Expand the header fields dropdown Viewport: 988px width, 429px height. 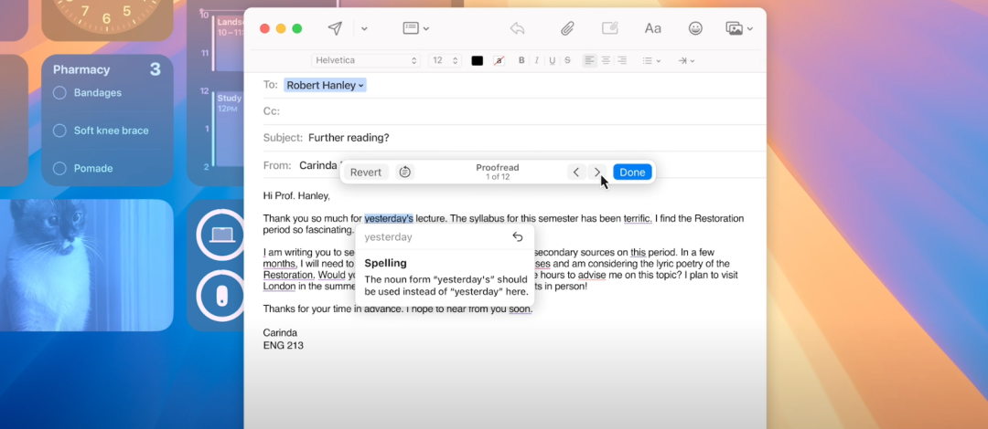416,28
